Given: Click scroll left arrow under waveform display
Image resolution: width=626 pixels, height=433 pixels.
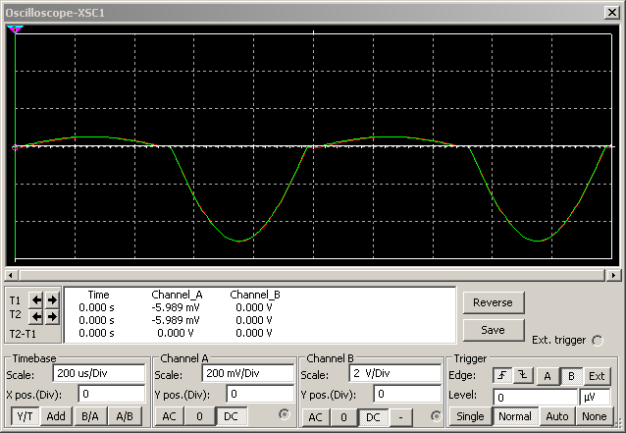Looking at the screenshot, I should click(x=11, y=275).
